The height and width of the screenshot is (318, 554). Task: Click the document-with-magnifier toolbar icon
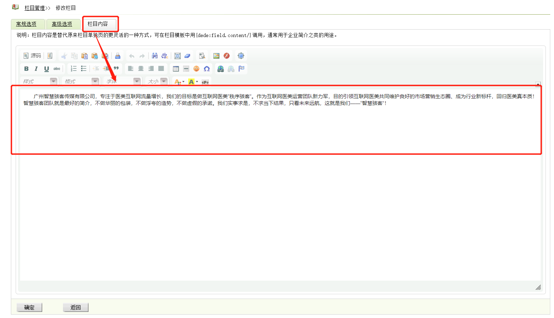click(x=202, y=56)
